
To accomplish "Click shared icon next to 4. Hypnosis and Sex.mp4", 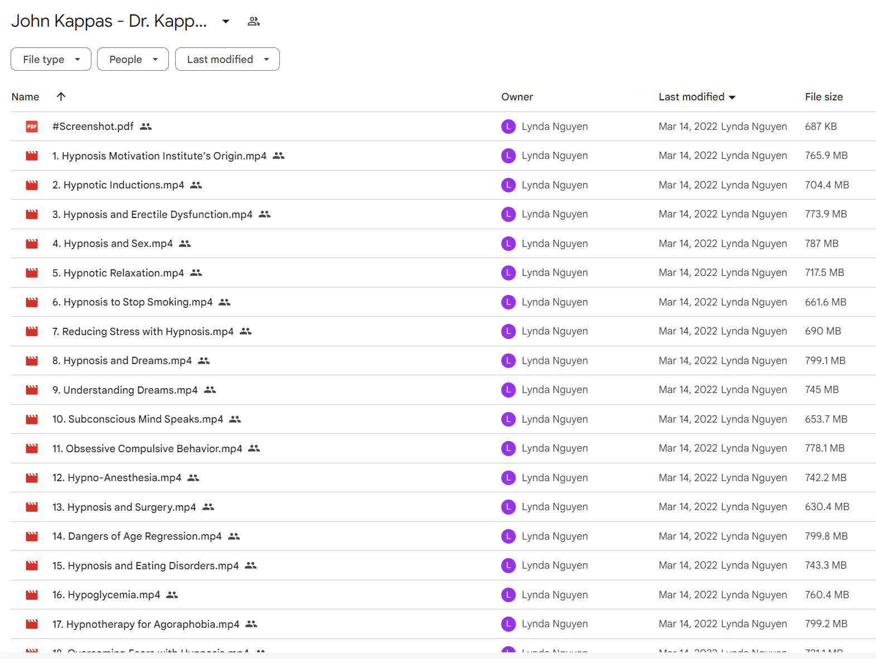I will point(185,244).
